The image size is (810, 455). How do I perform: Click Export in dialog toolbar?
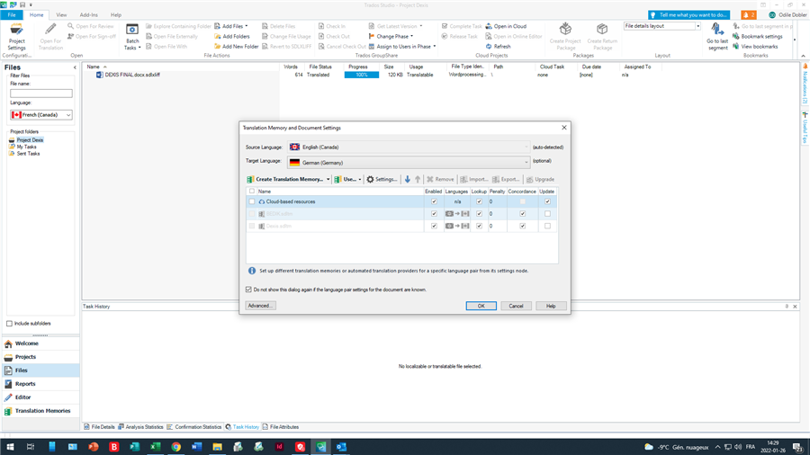click(x=506, y=179)
